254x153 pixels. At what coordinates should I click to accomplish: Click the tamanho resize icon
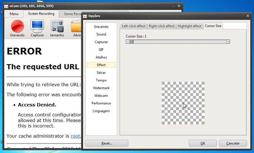[x=57, y=26]
